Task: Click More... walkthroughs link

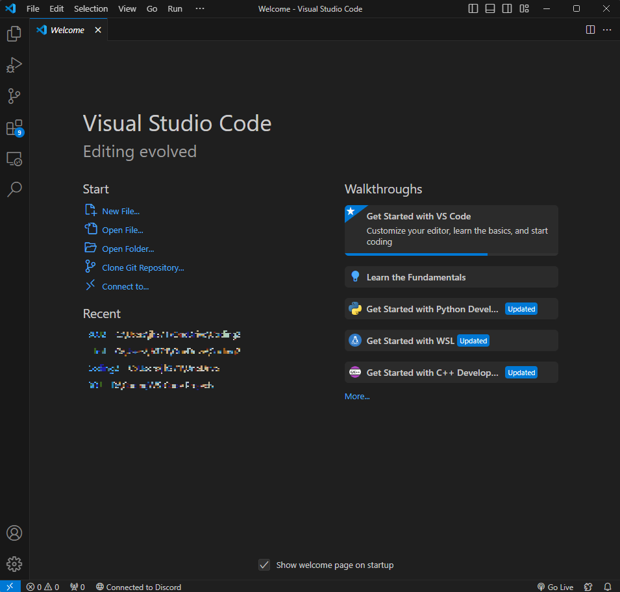Action: click(x=357, y=396)
